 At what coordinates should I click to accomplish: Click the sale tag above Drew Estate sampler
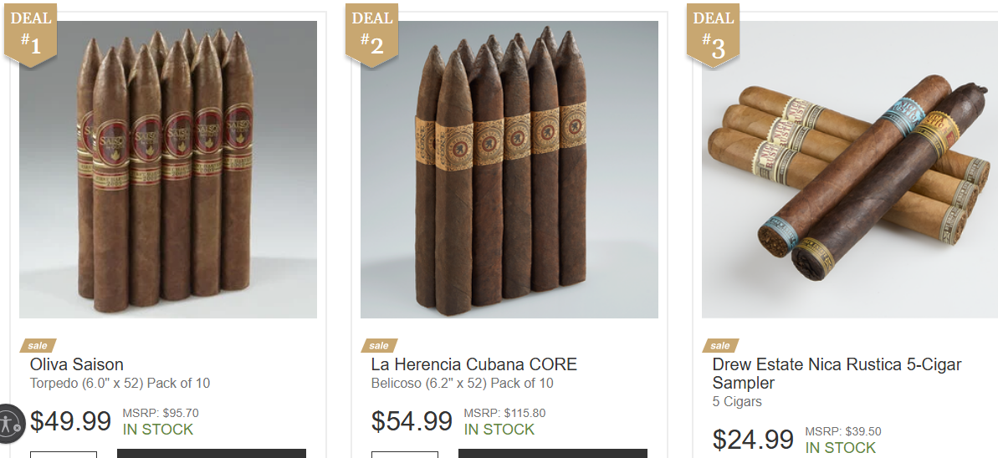[x=720, y=345]
